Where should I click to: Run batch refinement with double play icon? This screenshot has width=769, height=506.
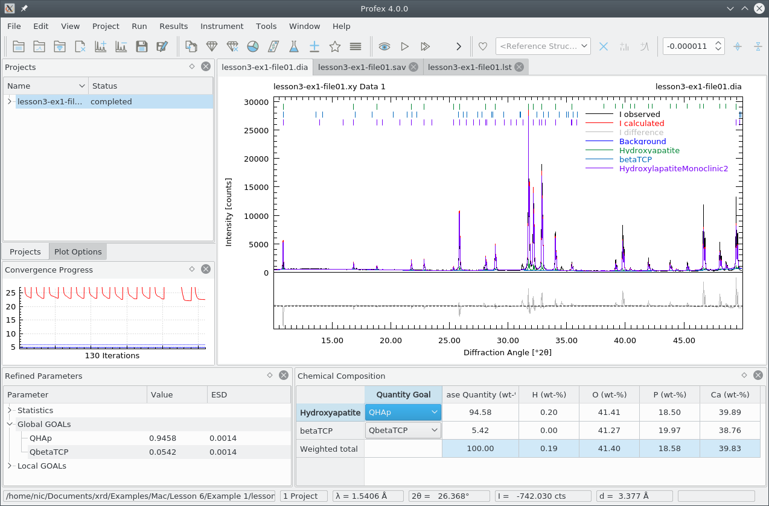click(426, 46)
